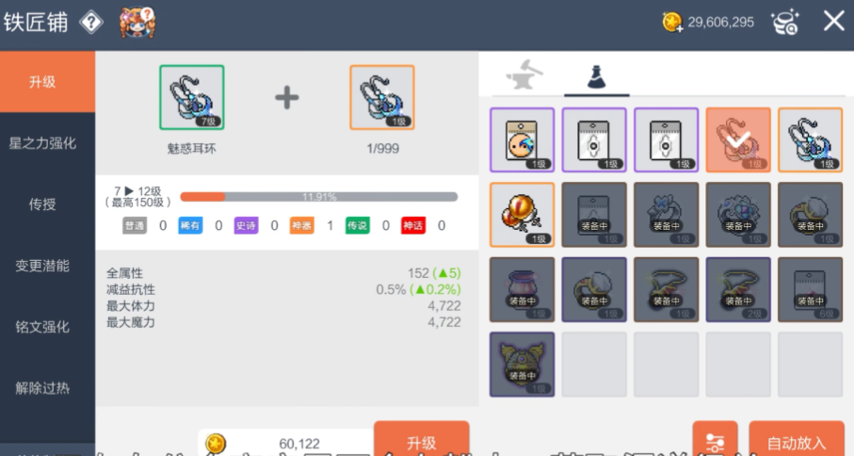
Task: Select the orange face scroll item
Action: (x=522, y=140)
